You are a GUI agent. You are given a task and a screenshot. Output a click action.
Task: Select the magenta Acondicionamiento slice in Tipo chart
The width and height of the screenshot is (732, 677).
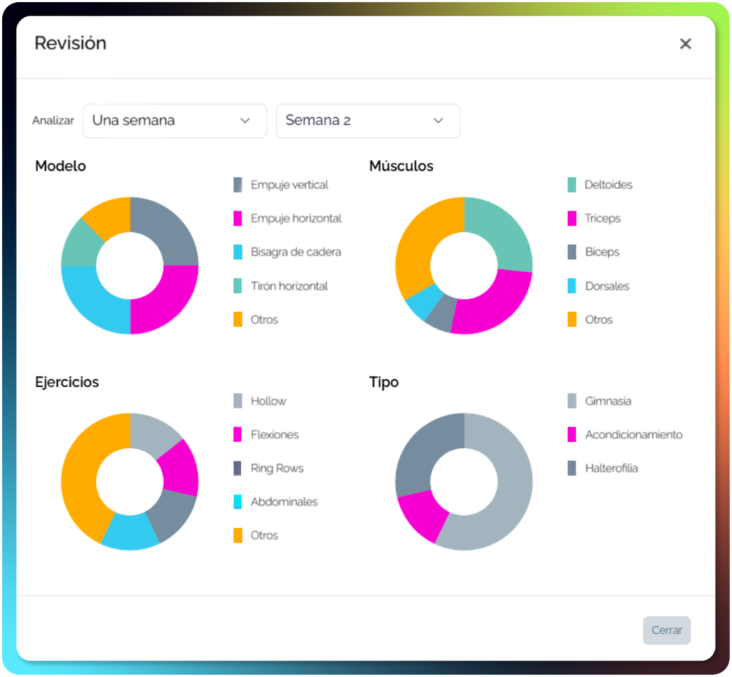pyautogui.click(x=420, y=516)
